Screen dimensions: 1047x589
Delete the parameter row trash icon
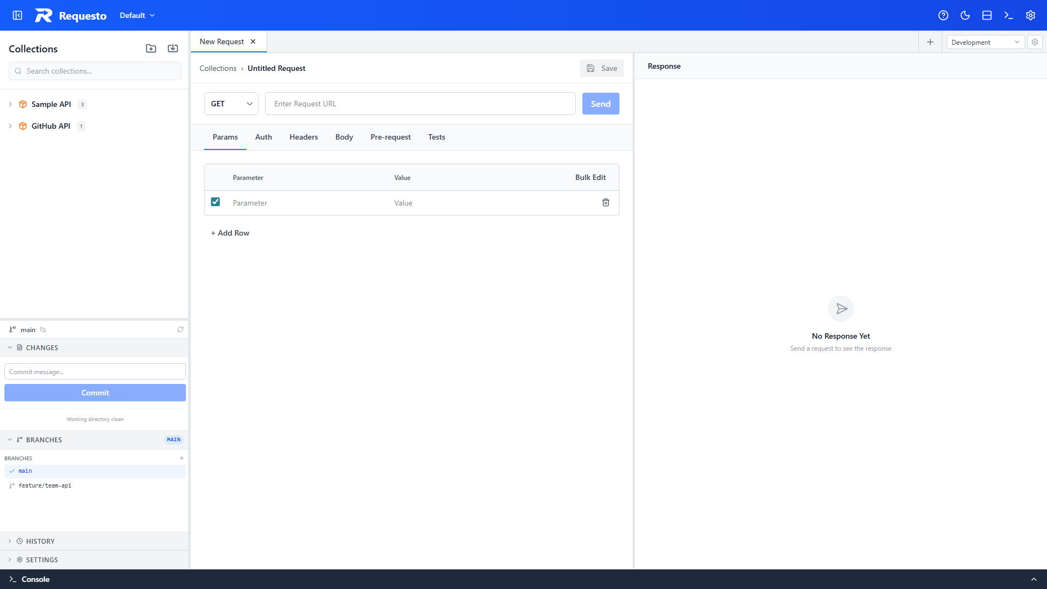[606, 202]
